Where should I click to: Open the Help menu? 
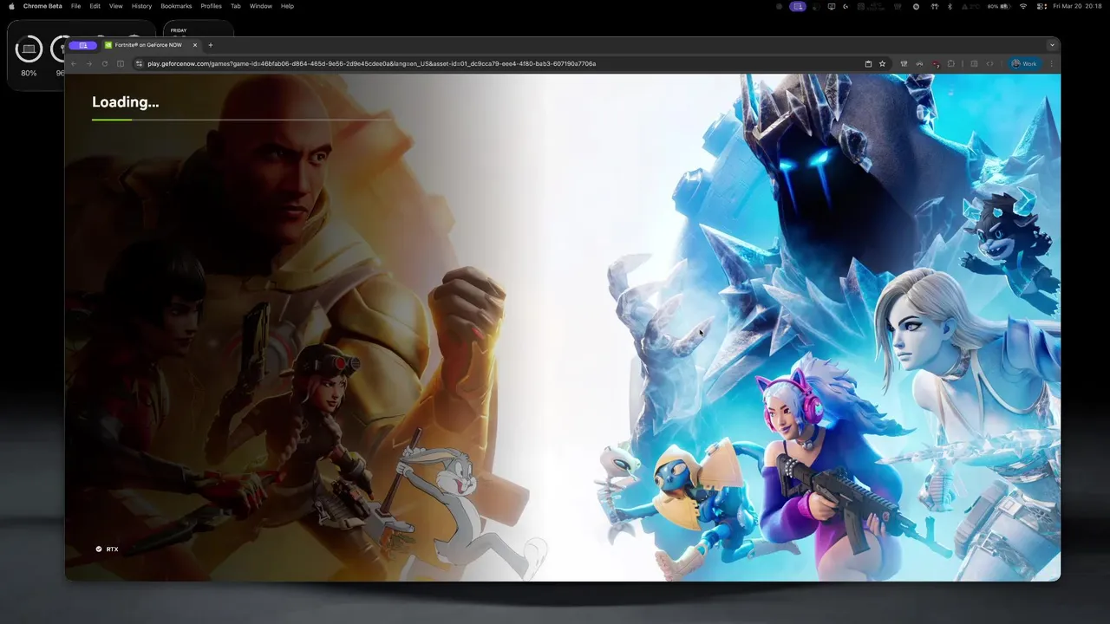point(287,6)
